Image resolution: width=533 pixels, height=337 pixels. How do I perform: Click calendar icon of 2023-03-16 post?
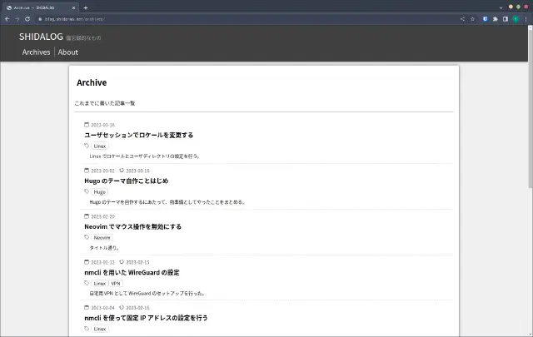click(x=87, y=125)
